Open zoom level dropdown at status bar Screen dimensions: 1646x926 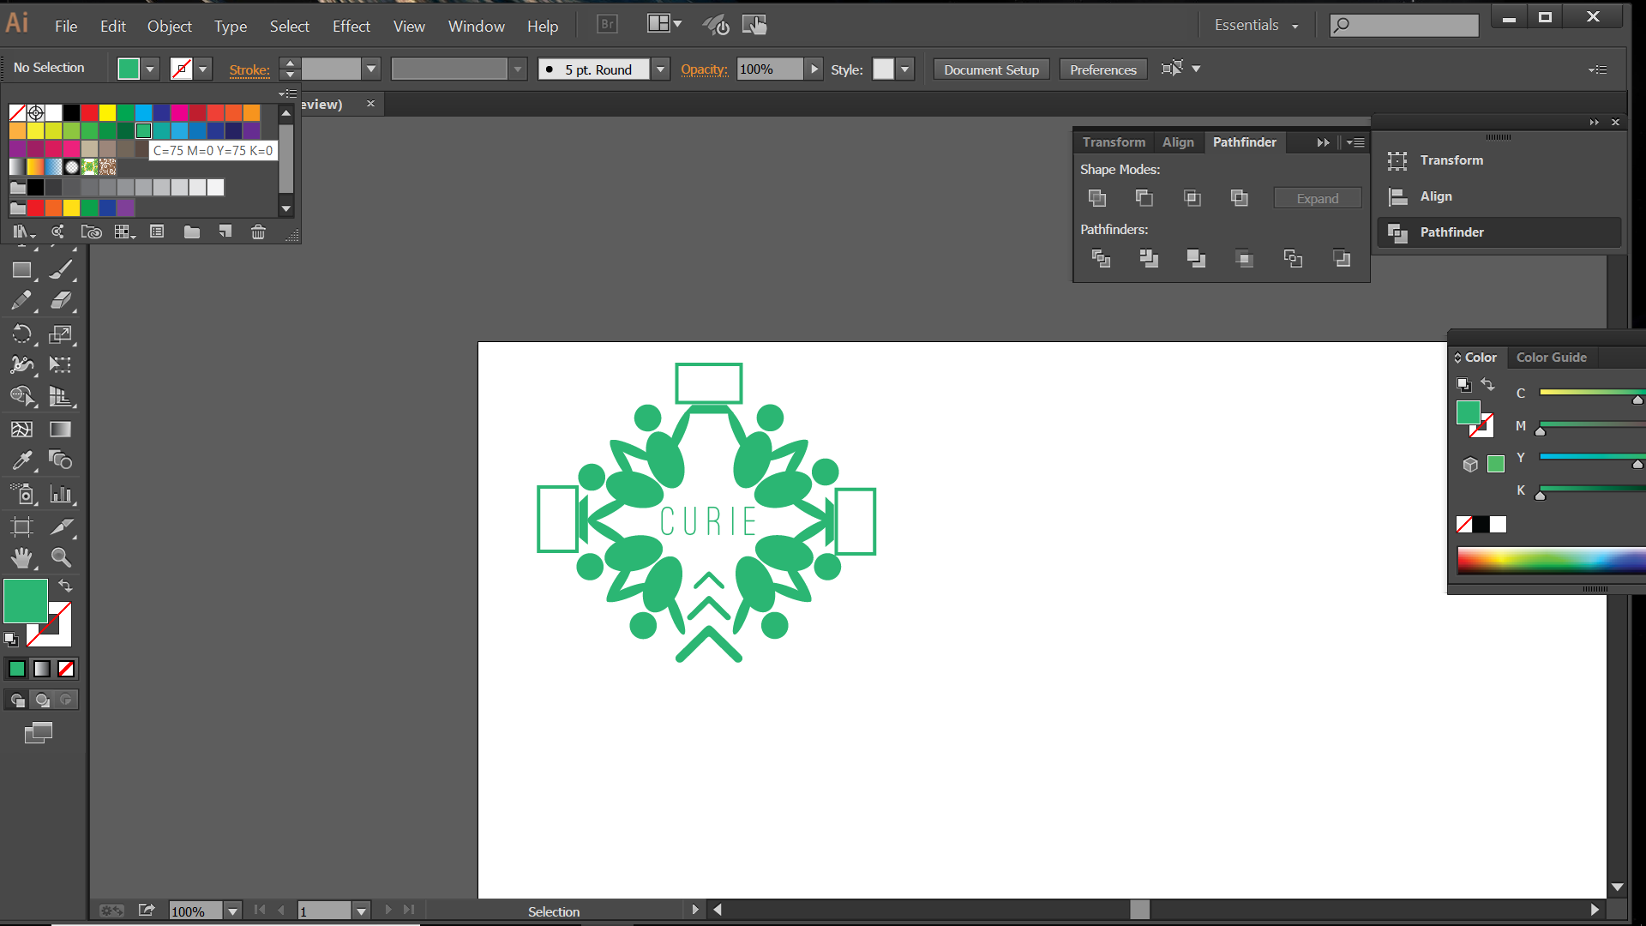pos(232,911)
